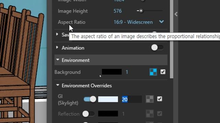Open GI (Skylight) texture map slot
The width and height of the screenshot is (220, 123).
tap(150, 99)
